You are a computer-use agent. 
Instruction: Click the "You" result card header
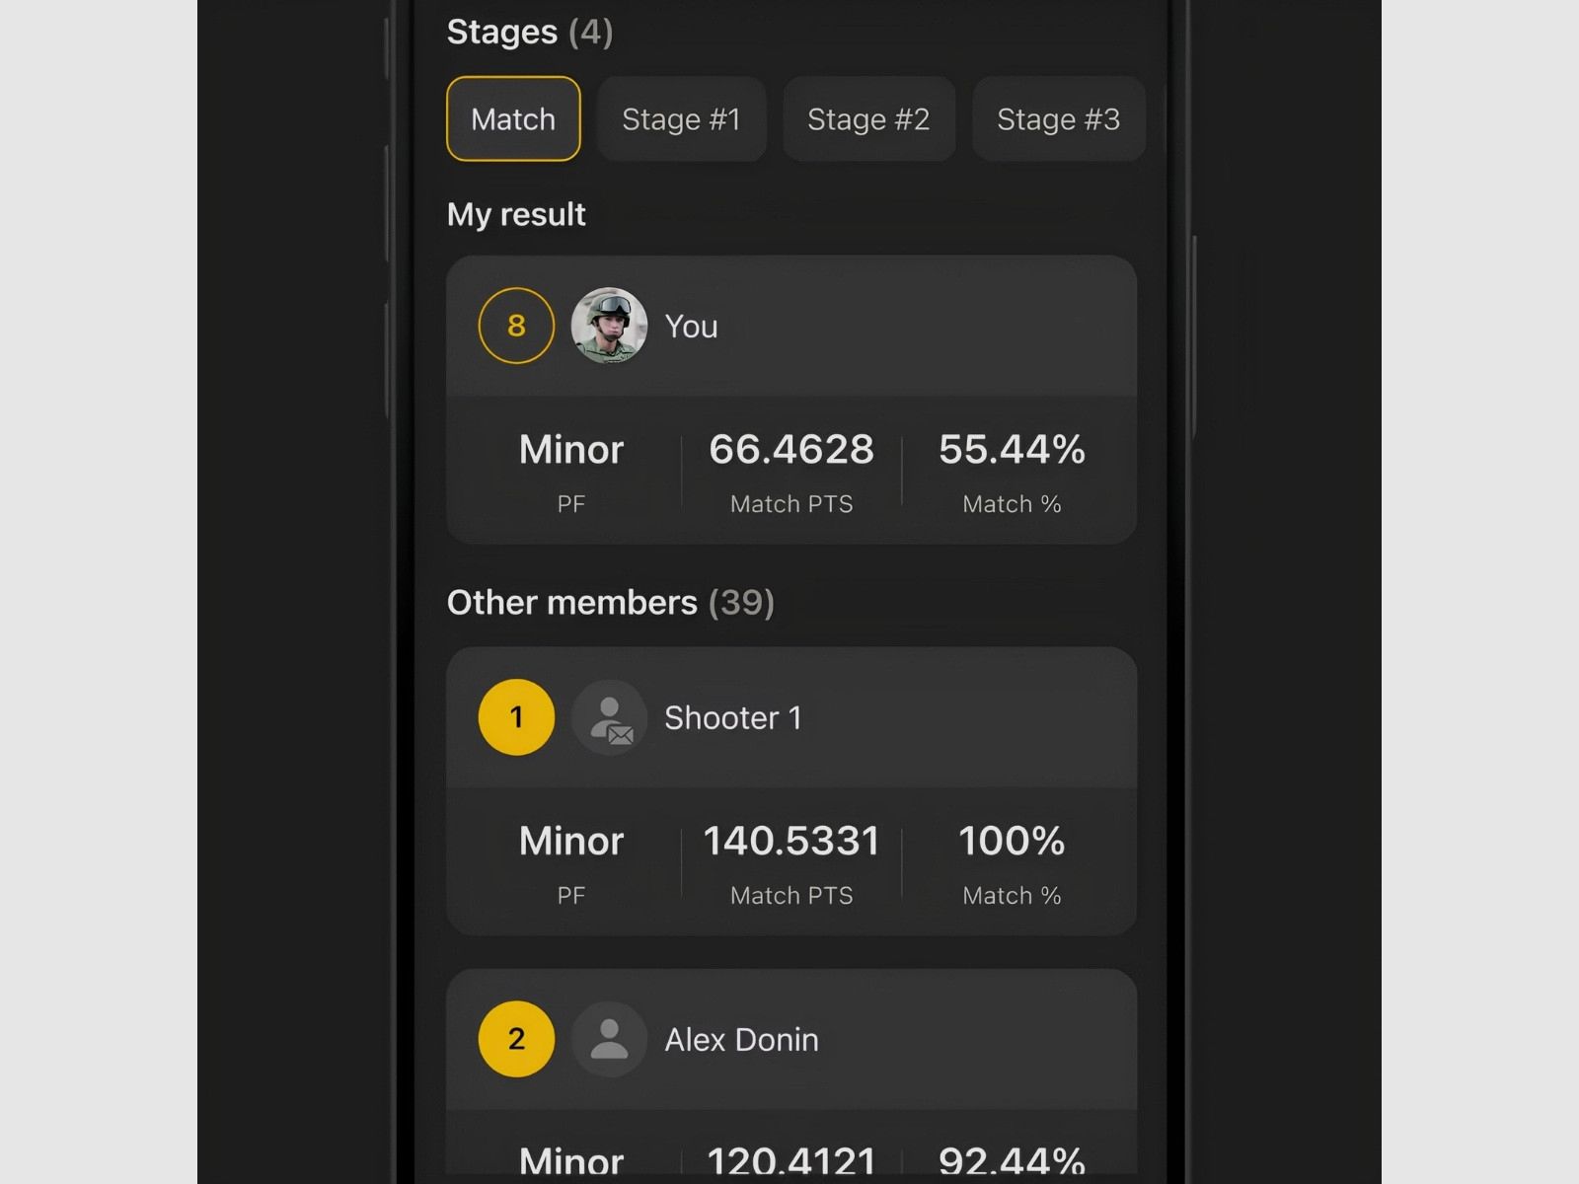[791, 326]
